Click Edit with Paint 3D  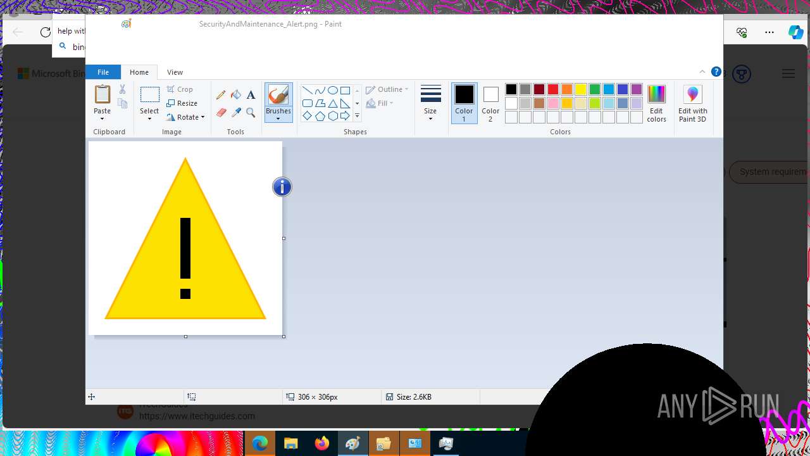pyautogui.click(x=693, y=104)
